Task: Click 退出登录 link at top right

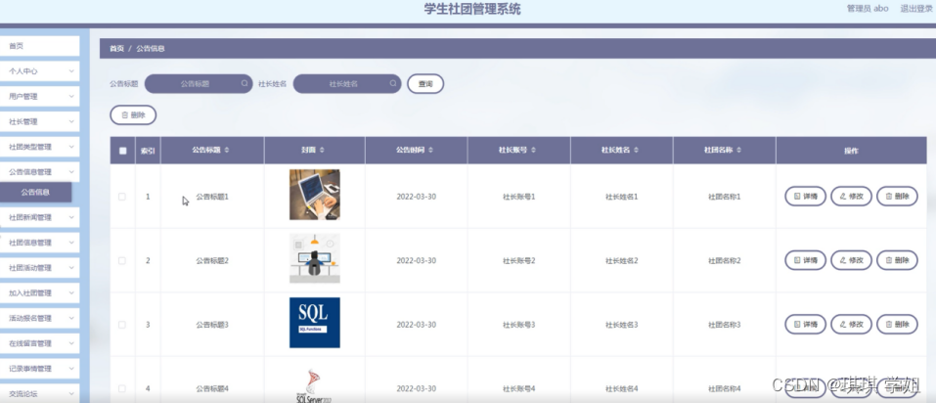Action: pyautogui.click(x=916, y=9)
